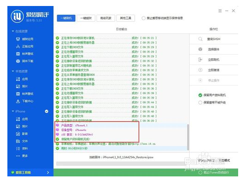
Task: Click the 选择固件 firmware cube icon
Action: 200,49
